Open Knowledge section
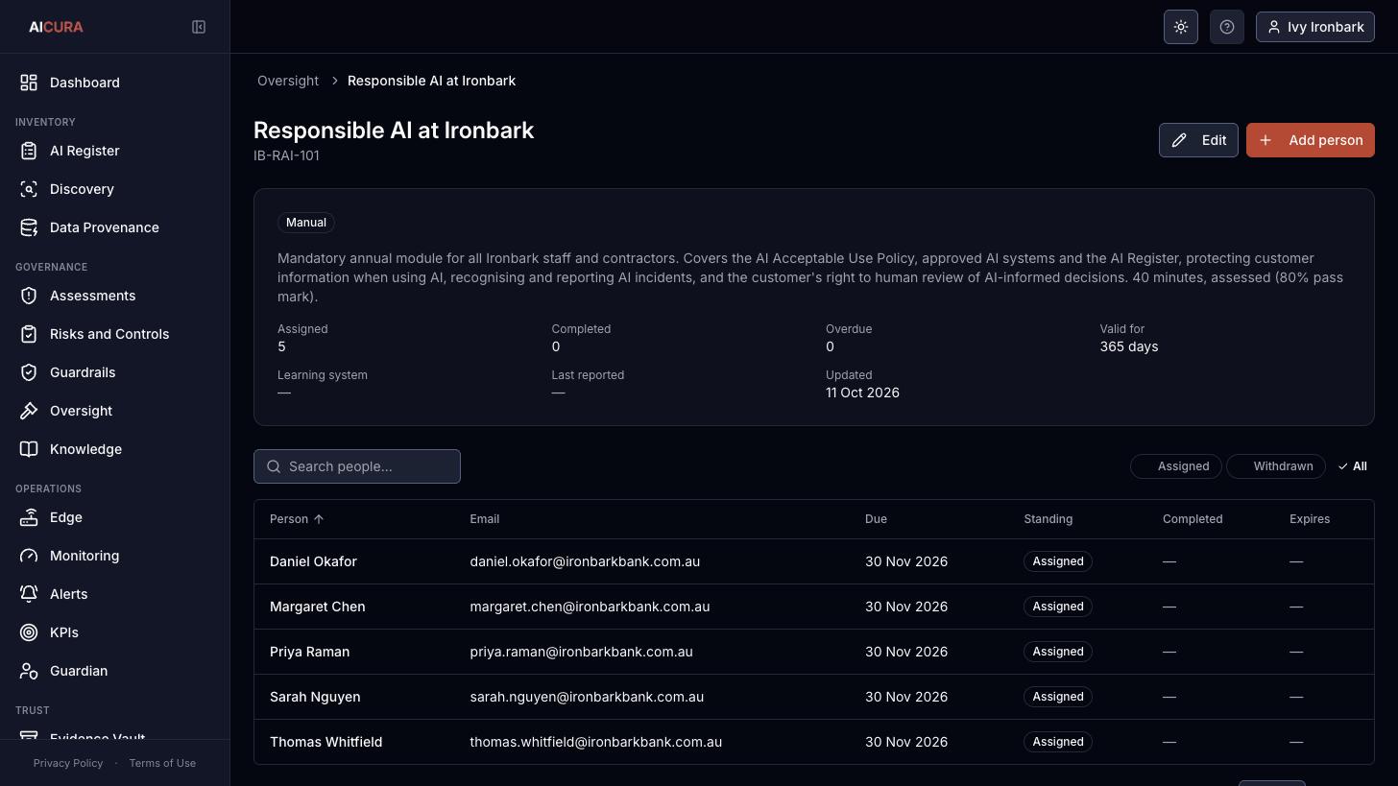This screenshot has height=786, width=1398. point(115,449)
